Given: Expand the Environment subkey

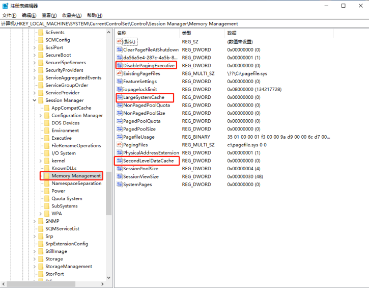Looking at the screenshot, I should [x=40, y=130].
